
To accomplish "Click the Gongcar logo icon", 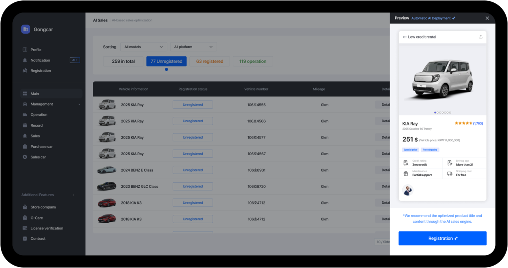I will pos(25,29).
